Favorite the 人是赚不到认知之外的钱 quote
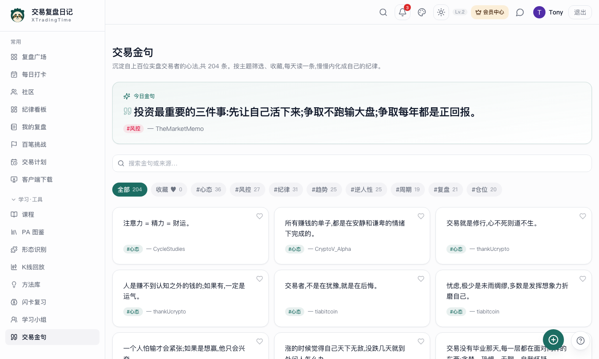 (x=260, y=279)
